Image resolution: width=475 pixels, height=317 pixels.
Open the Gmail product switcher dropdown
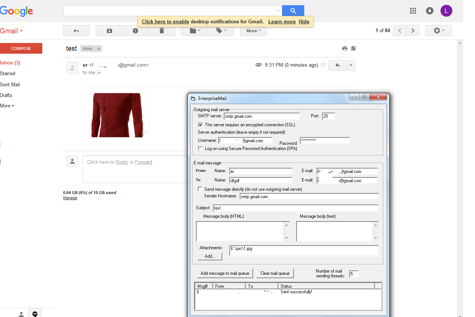(x=12, y=31)
